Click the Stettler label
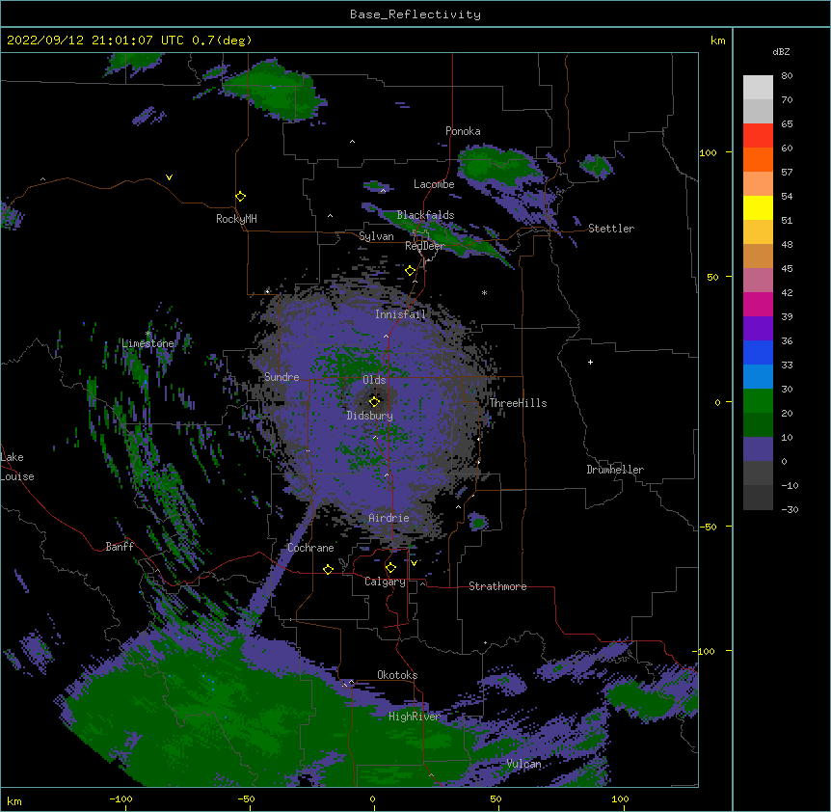The height and width of the screenshot is (812, 831). pos(611,229)
